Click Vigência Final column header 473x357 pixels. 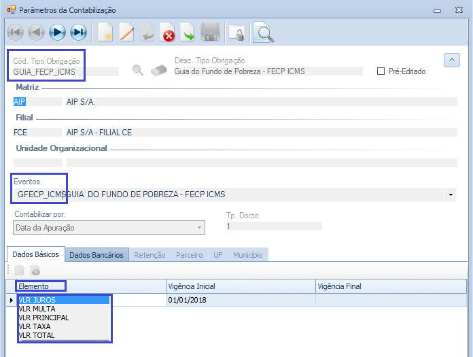[391, 286]
